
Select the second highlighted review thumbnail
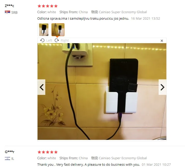pyautogui.click(x=58, y=30)
